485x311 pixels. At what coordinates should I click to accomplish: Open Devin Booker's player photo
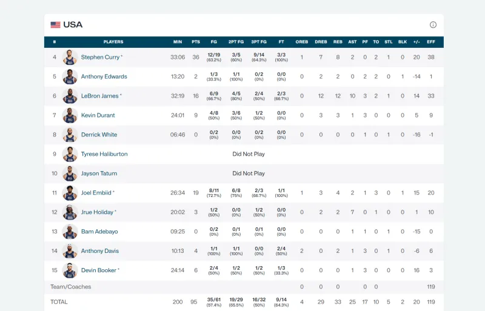coord(70,270)
